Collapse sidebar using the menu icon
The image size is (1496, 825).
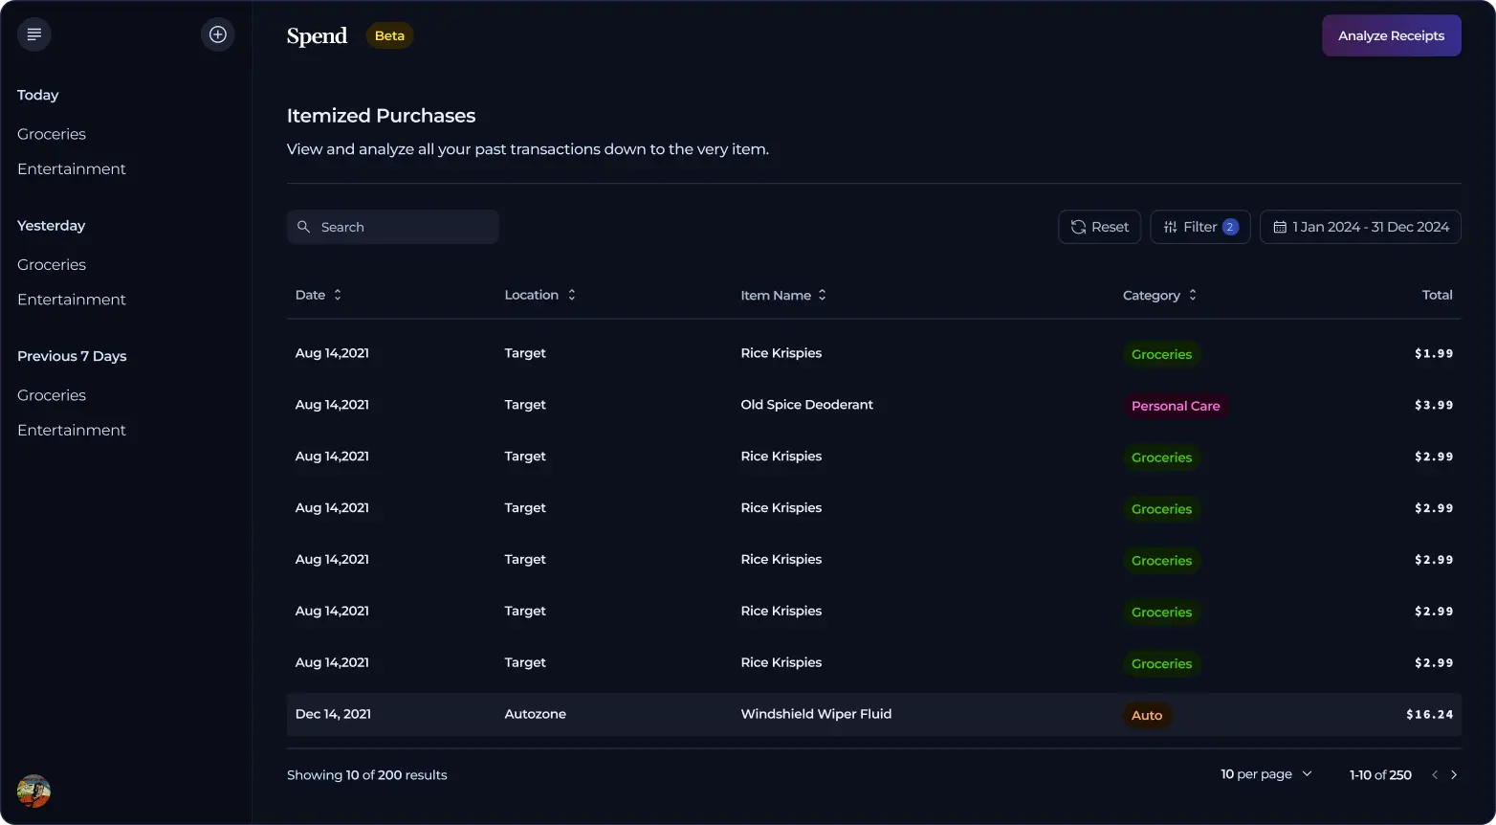(34, 34)
